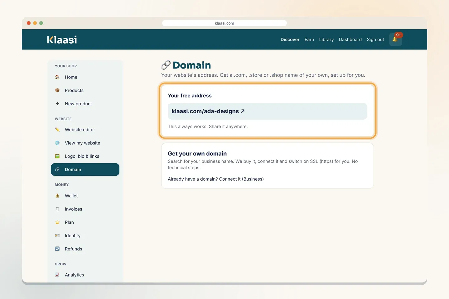Image resolution: width=449 pixels, height=299 pixels.
Task: Click the pencil icon beside Website editor
Action: [57, 130]
